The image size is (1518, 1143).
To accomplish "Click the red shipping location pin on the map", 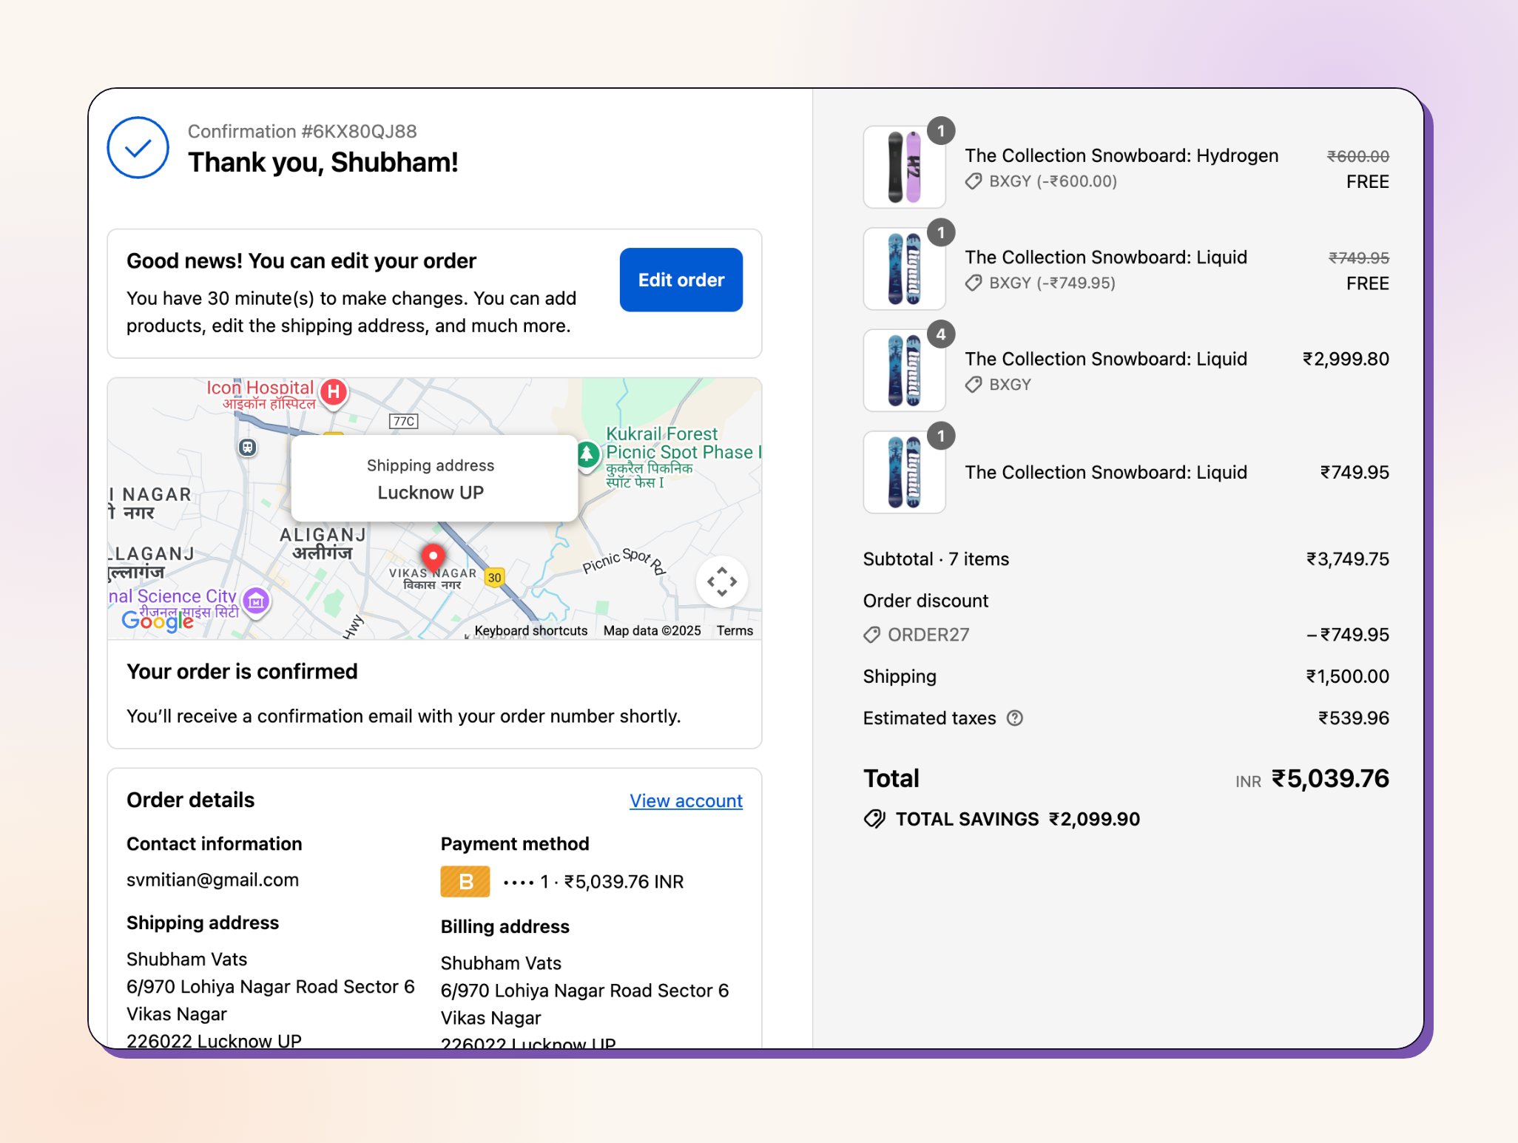I will 433,557.
